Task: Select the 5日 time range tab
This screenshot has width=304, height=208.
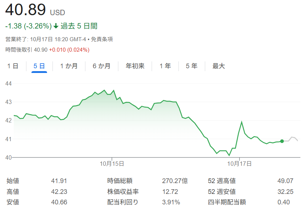Action: (39, 66)
